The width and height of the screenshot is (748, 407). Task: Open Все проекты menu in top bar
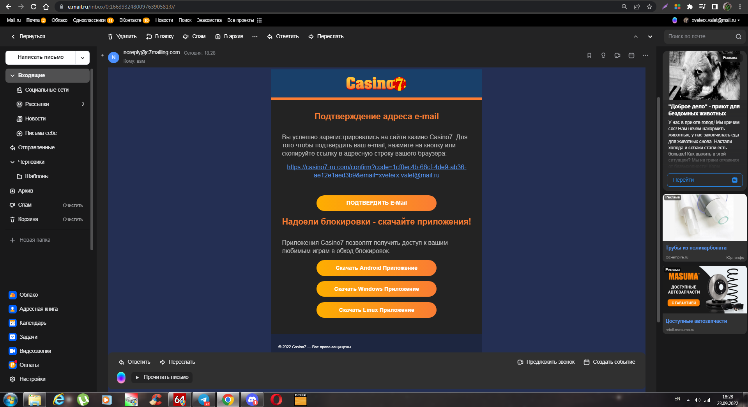click(240, 20)
